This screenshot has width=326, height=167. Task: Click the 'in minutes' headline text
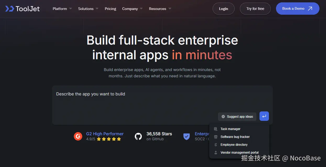click(202, 55)
